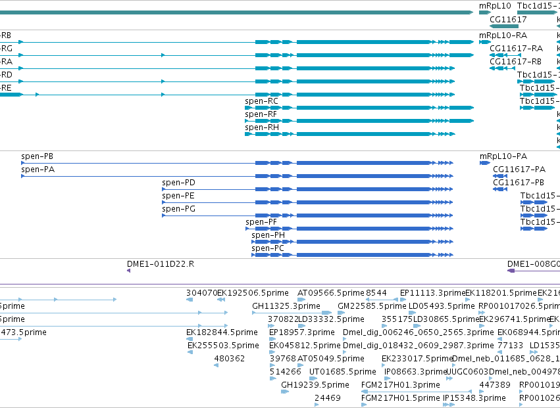Select the spen-PD protein label

point(178,183)
